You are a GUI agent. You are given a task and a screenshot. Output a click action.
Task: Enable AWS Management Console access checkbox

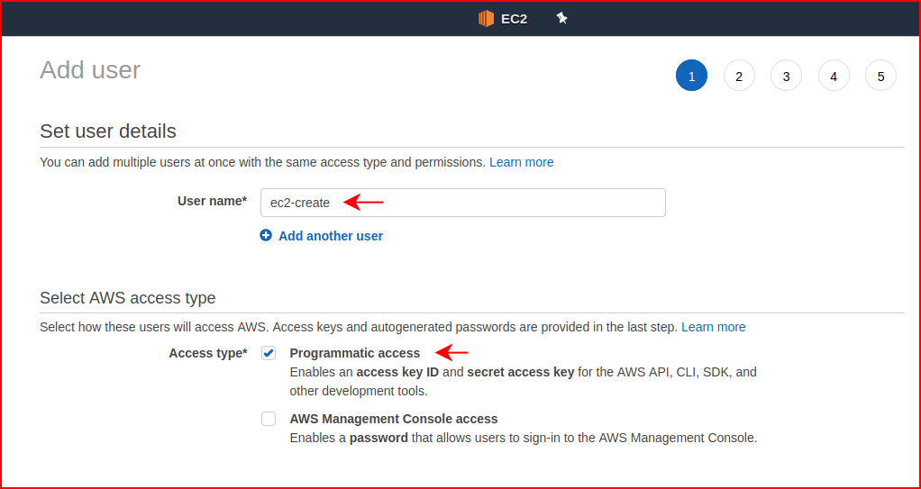(269, 419)
